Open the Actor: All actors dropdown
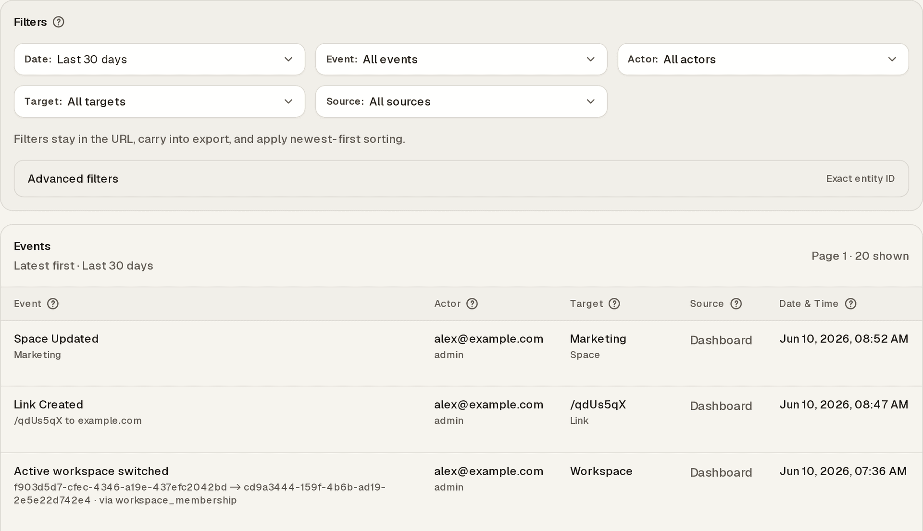Image resolution: width=923 pixels, height=531 pixels. [x=763, y=59]
